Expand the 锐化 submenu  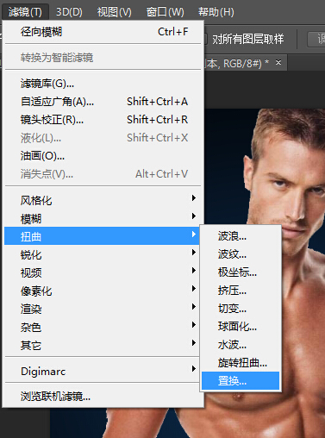coord(103,254)
